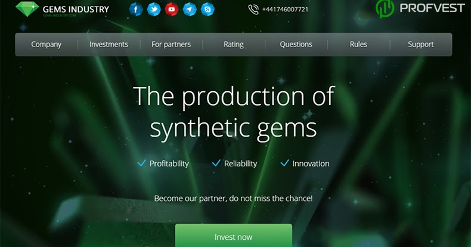471x247 pixels.
Task: Open the Company menu item
Action: 47,45
